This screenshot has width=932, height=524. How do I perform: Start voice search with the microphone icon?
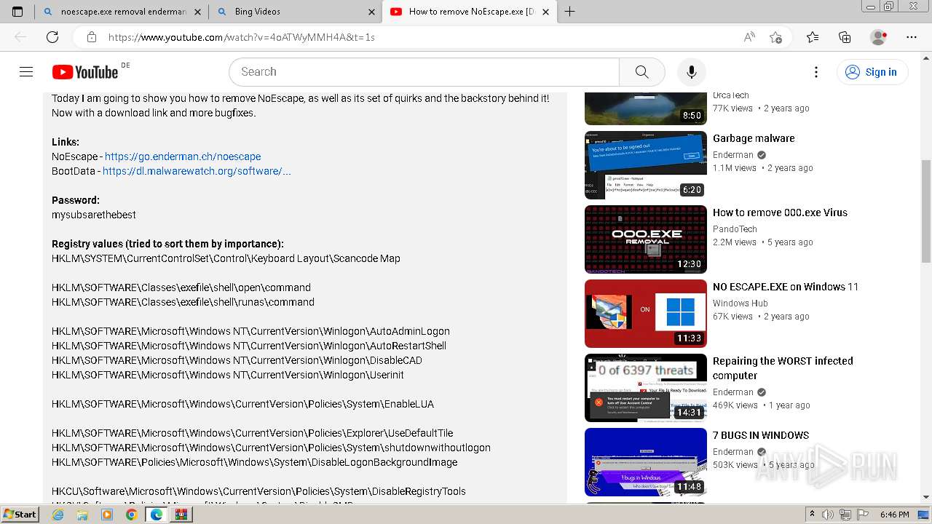(x=692, y=72)
